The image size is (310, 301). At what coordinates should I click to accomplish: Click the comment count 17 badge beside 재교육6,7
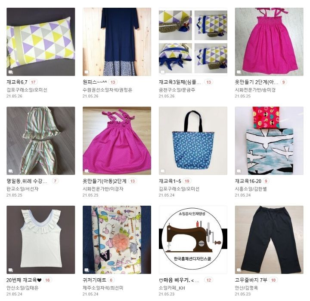click(x=33, y=82)
